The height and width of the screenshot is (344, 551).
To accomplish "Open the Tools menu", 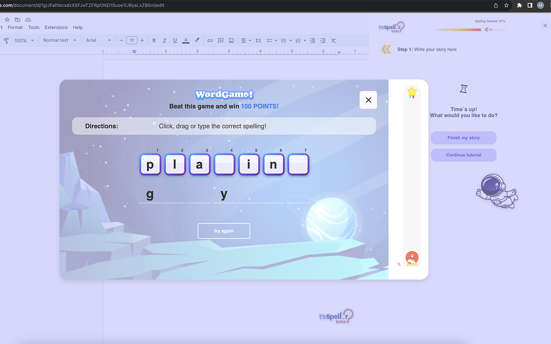I will click(34, 27).
